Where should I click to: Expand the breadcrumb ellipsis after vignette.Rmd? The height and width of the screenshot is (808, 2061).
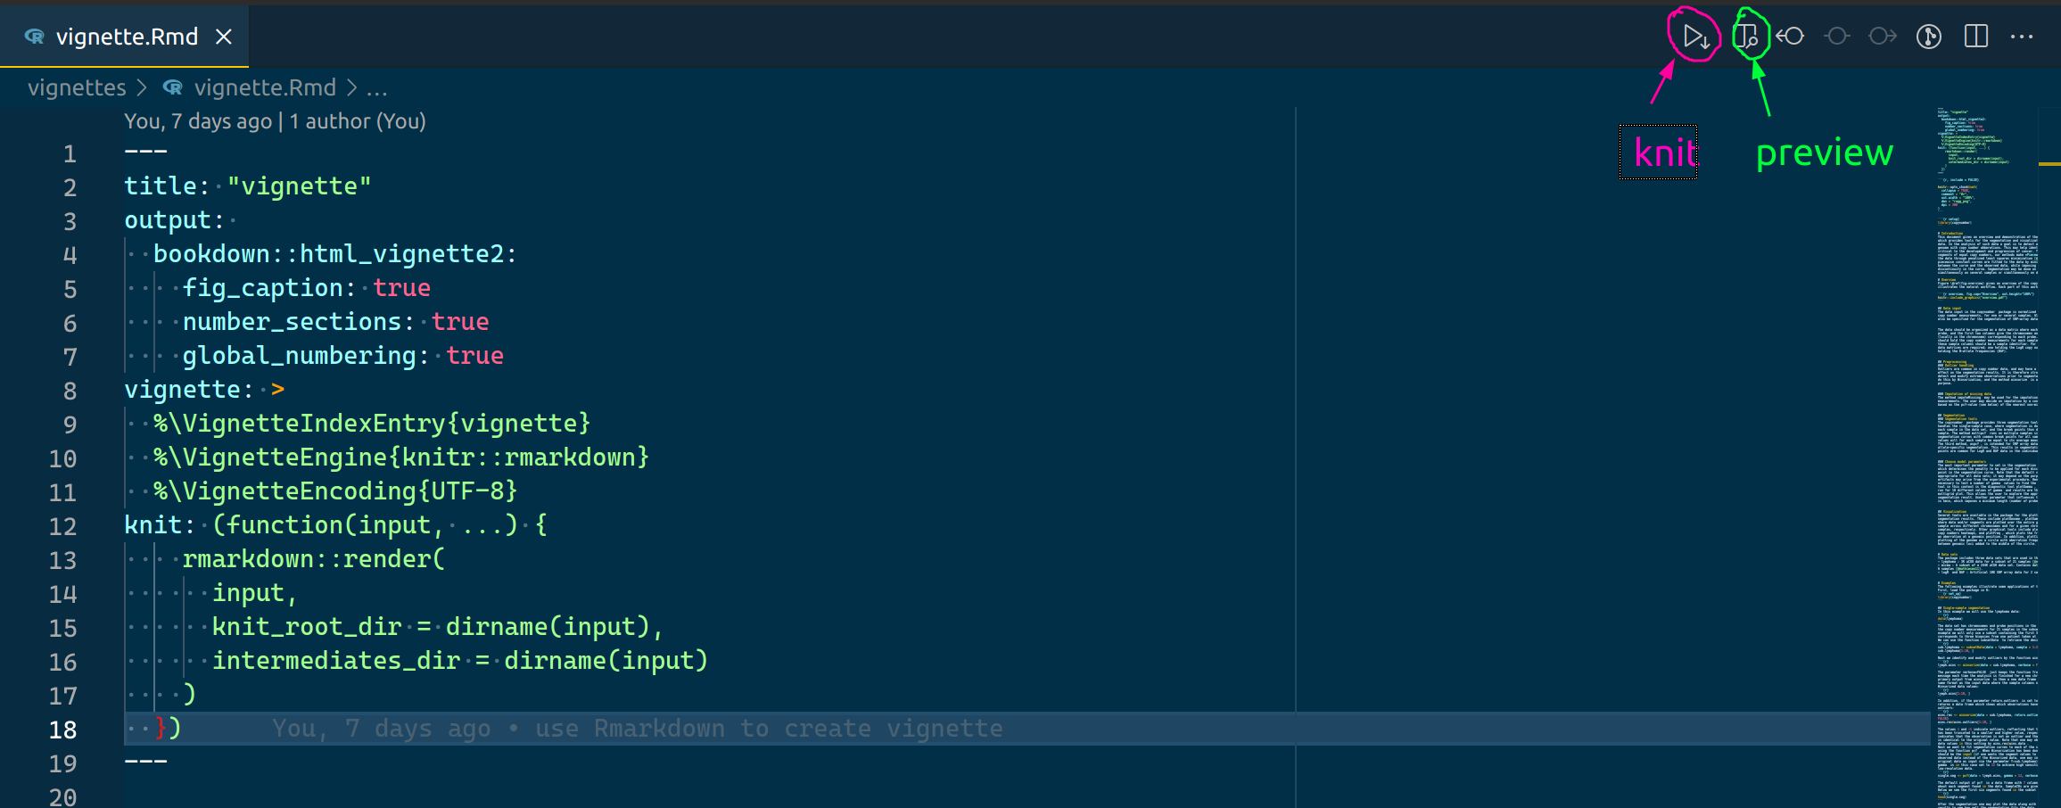[377, 88]
